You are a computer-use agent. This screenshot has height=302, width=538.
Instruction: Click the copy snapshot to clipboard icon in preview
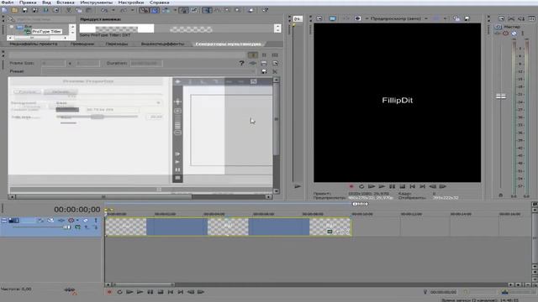click(x=456, y=18)
